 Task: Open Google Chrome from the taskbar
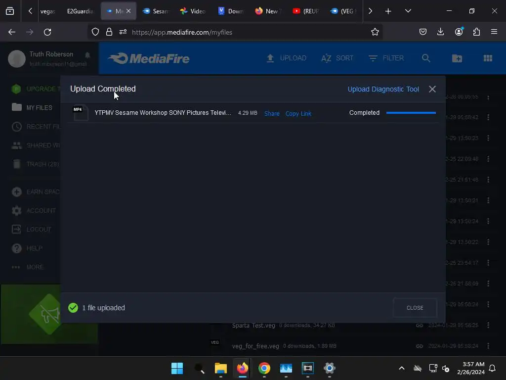(264, 368)
